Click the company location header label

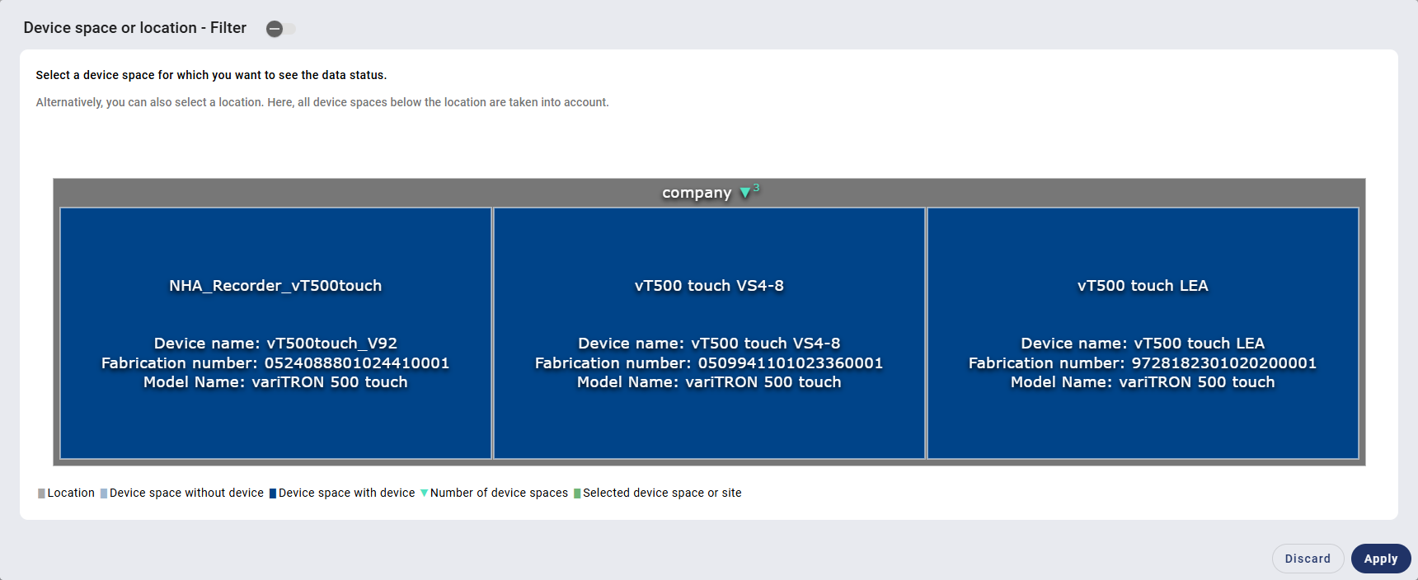696,193
